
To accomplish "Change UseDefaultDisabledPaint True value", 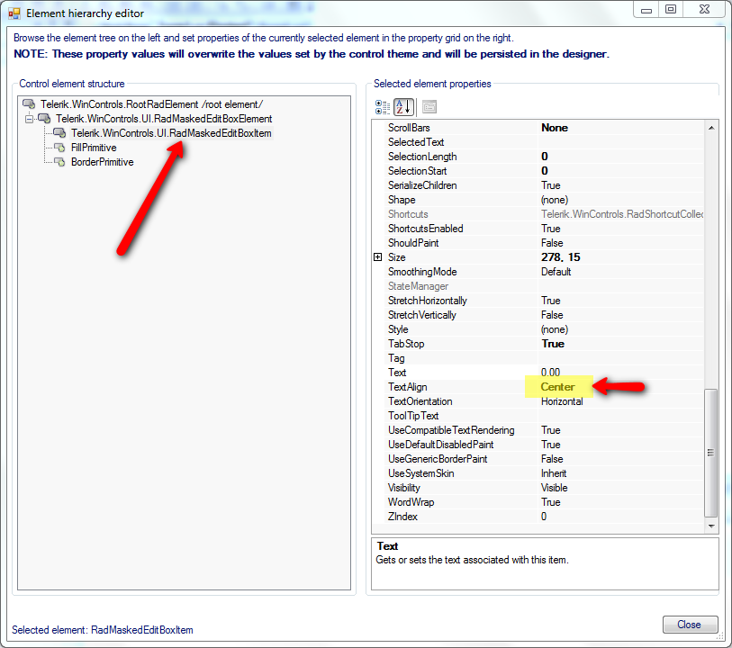I will tap(621, 445).
